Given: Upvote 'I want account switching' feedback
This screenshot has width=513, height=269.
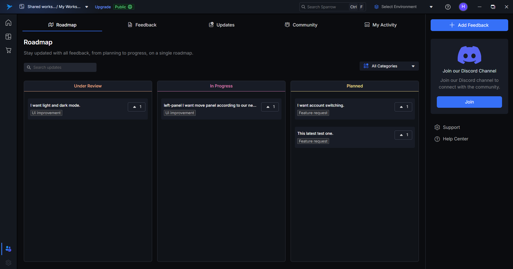Looking at the screenshot, I should [x=403, y=107].
